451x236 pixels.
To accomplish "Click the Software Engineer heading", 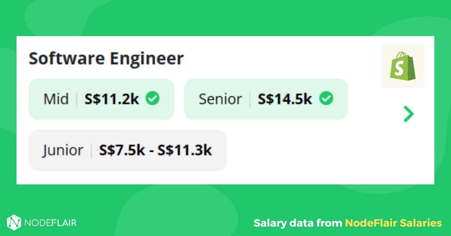I will tap(106, 59).
